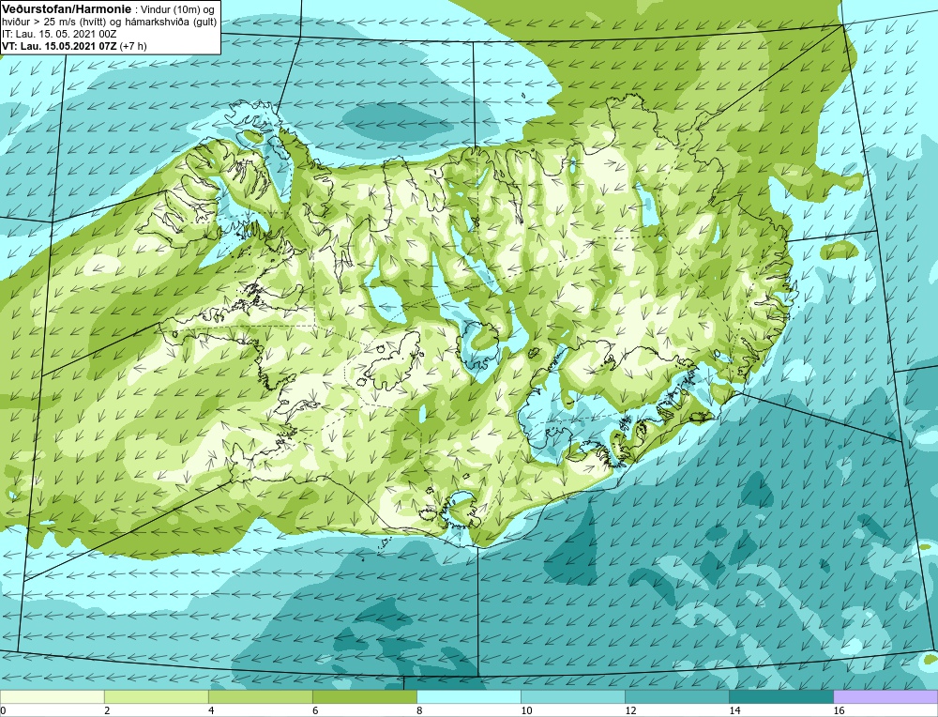Click the purple swatch above 16 m/s
Viewport: 938px width, 717px height.
pyautogui.click(x=885, y=696)
